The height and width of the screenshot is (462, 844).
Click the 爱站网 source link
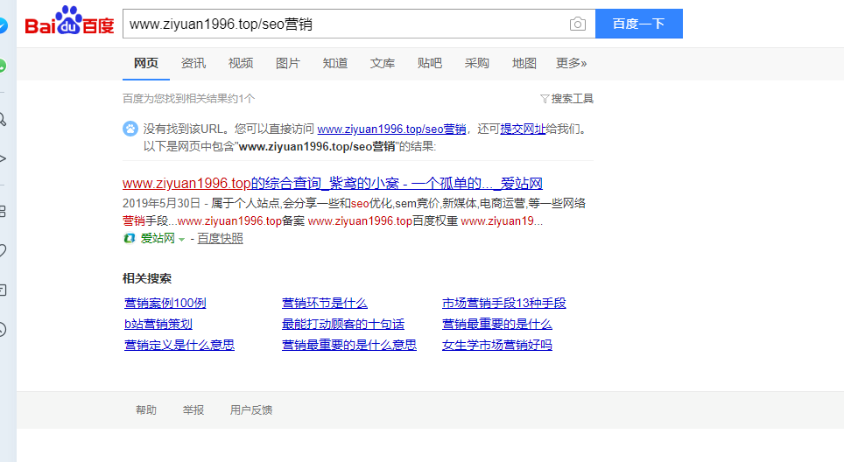158,238
